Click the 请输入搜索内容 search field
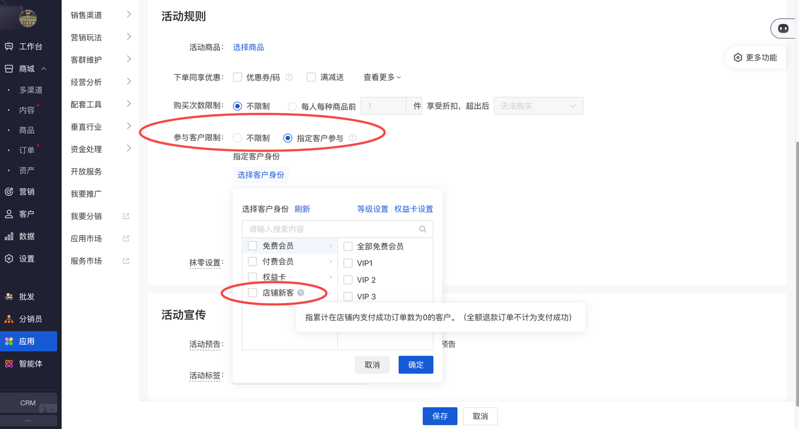Screen dimensions: 799x429 (331, 229)
